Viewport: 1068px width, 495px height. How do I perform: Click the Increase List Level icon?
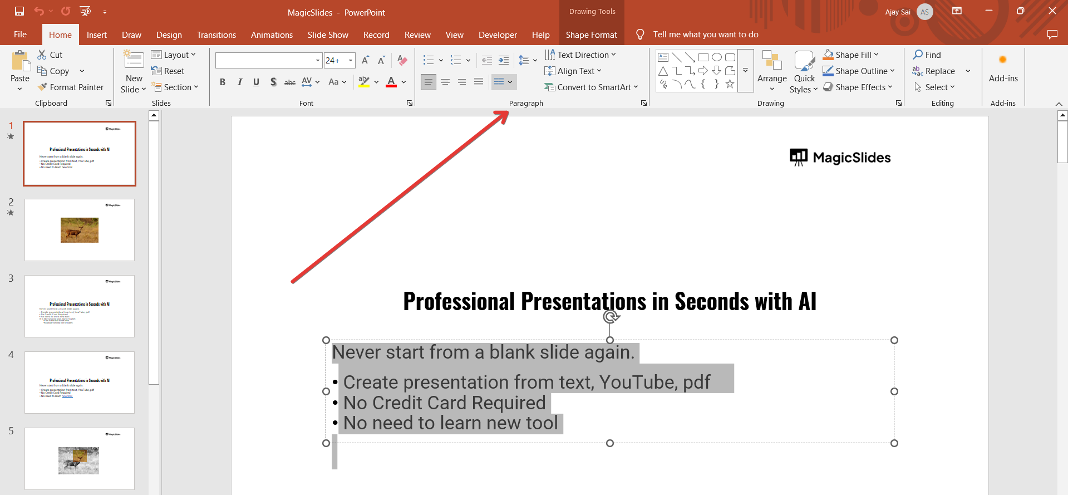[x=503, y=60]
